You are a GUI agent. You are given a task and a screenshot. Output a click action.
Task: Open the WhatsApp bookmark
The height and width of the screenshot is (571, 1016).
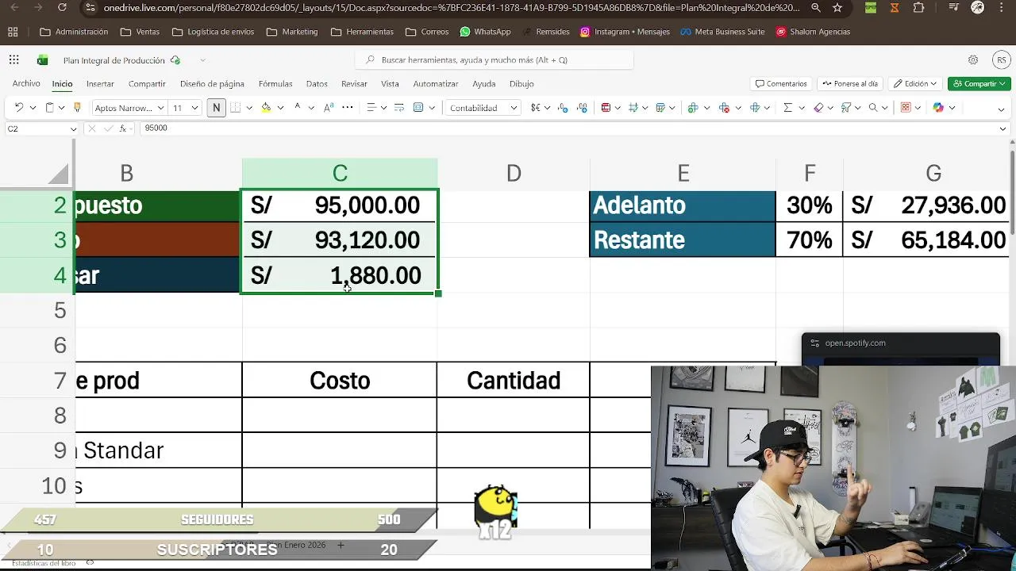click(x=485, y=32)
